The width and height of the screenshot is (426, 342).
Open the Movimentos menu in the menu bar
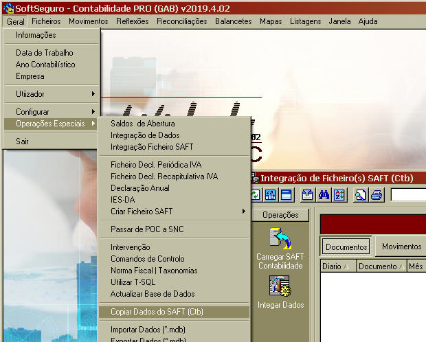[89, 21]
